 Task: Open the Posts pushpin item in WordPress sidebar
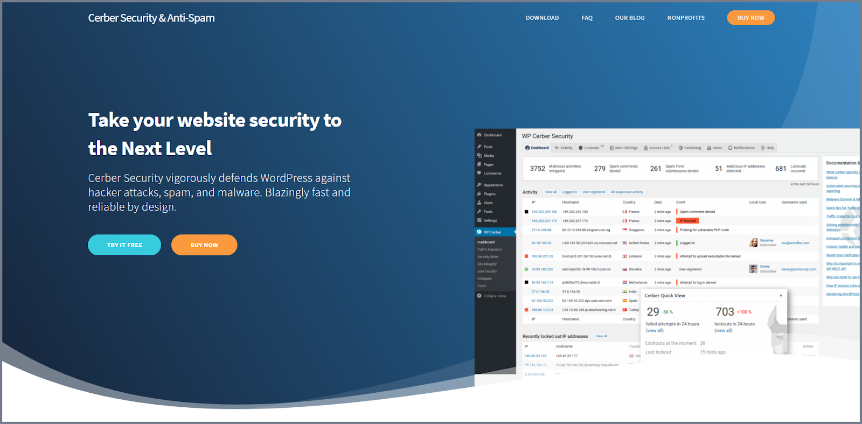pyautogui.click(x=485, y=147)
